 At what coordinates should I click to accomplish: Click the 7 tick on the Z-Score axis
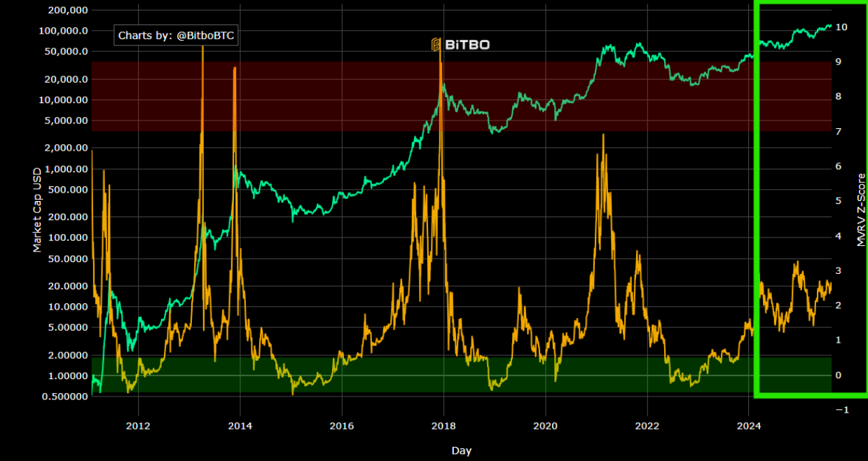[x=839, y=132]
